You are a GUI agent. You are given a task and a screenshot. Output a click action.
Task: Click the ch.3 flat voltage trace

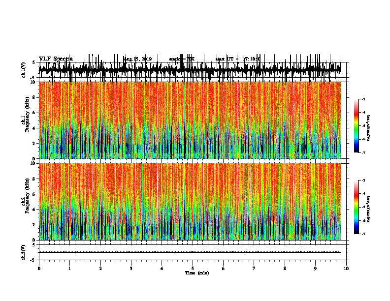(x=190, y=252)
